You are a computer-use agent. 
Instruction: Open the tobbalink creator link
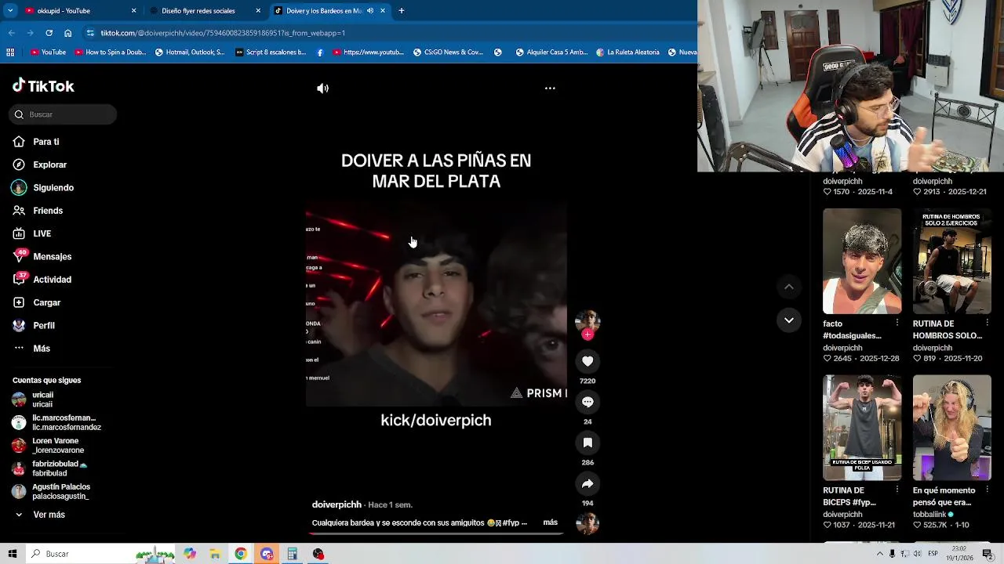coord(933,515)
